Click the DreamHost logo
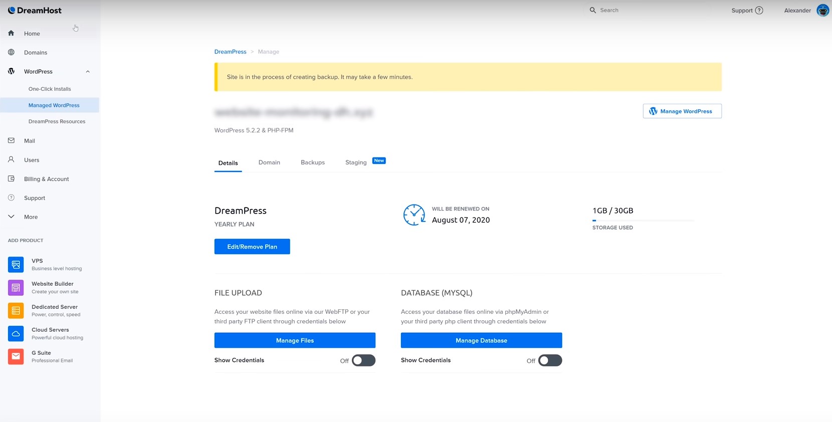Image resolution: width=832 pixels, height=422 pixels. pyautogui.click(x=35, y=11)
